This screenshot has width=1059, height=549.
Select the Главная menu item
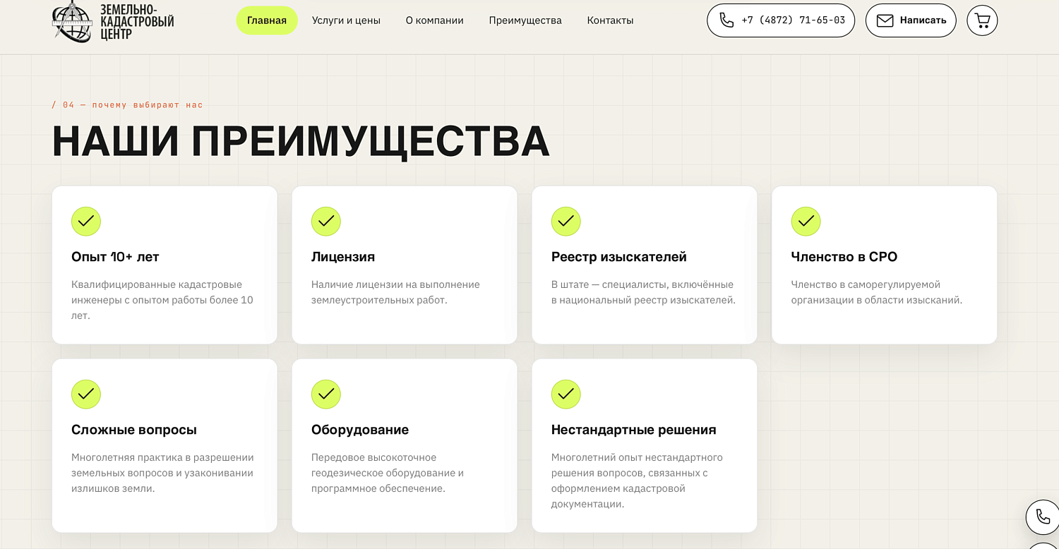[267, 20]
